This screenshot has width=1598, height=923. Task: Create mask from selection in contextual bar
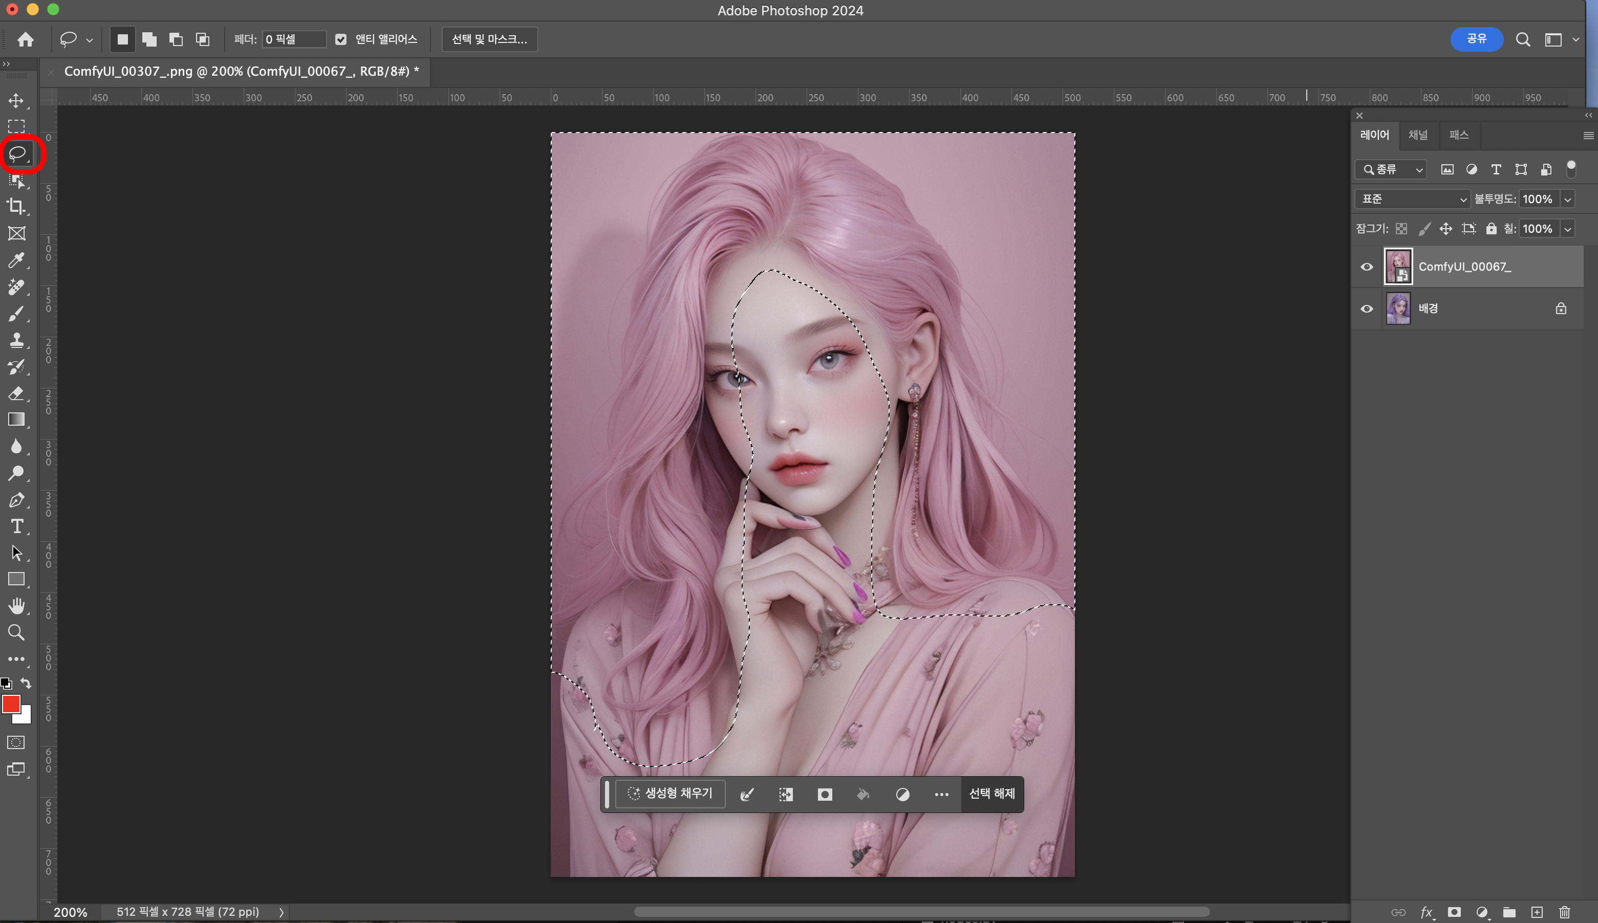pyautogui.click(x=825, y=794)
